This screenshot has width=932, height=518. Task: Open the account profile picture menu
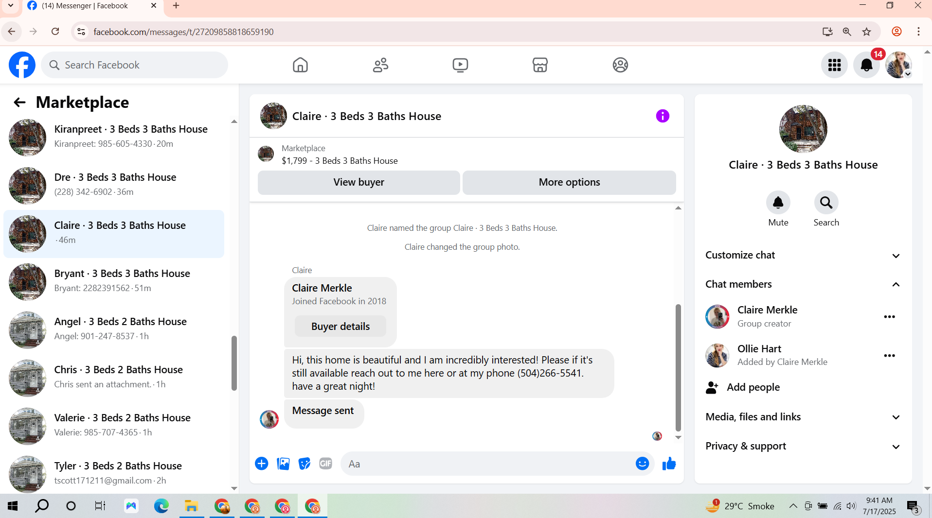[898, 65]
